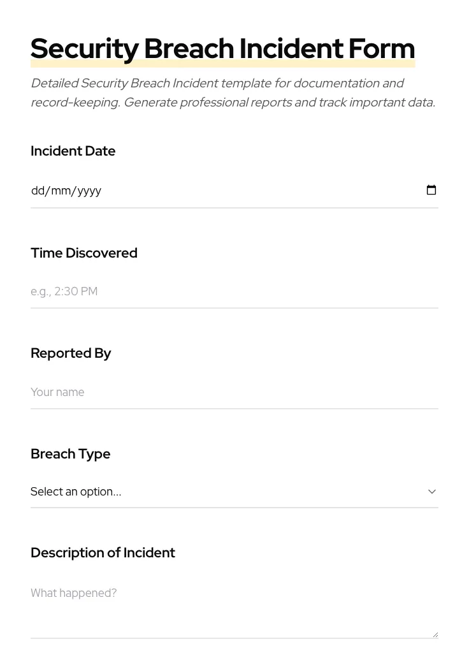469x653 pixels.
Task: Click the 'Time Discovered' label
Action: click(83, 253)
